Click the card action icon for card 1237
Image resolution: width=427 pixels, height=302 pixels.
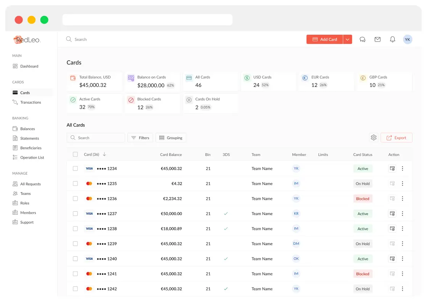[x=392, y=214]
